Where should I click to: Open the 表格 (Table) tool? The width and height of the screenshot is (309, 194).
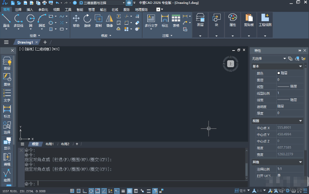click(x=176, y=20)
